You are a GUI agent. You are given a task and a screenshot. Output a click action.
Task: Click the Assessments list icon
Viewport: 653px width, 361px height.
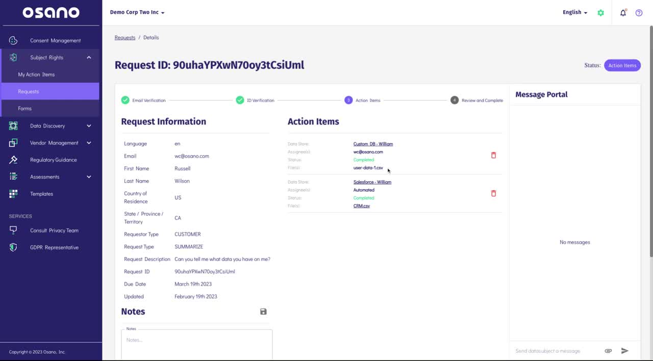(x=13, y=177)
